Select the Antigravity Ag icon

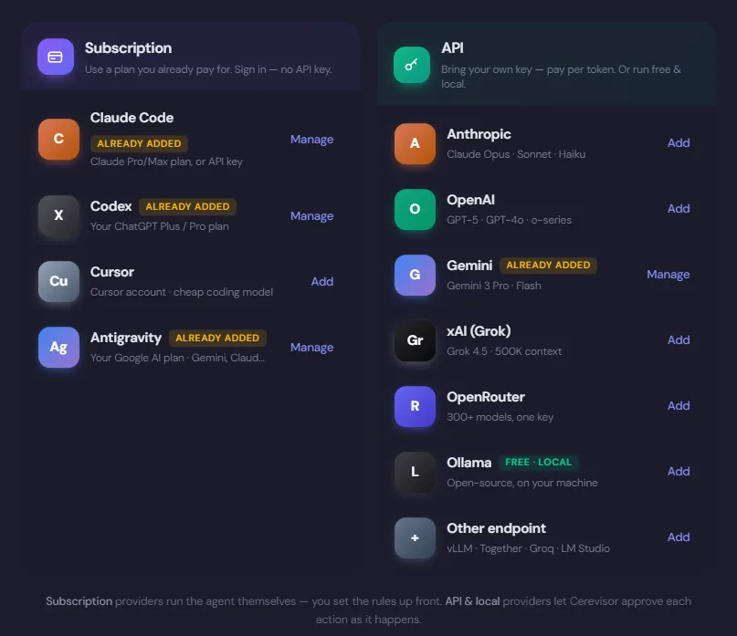click(x=58, y=347)
